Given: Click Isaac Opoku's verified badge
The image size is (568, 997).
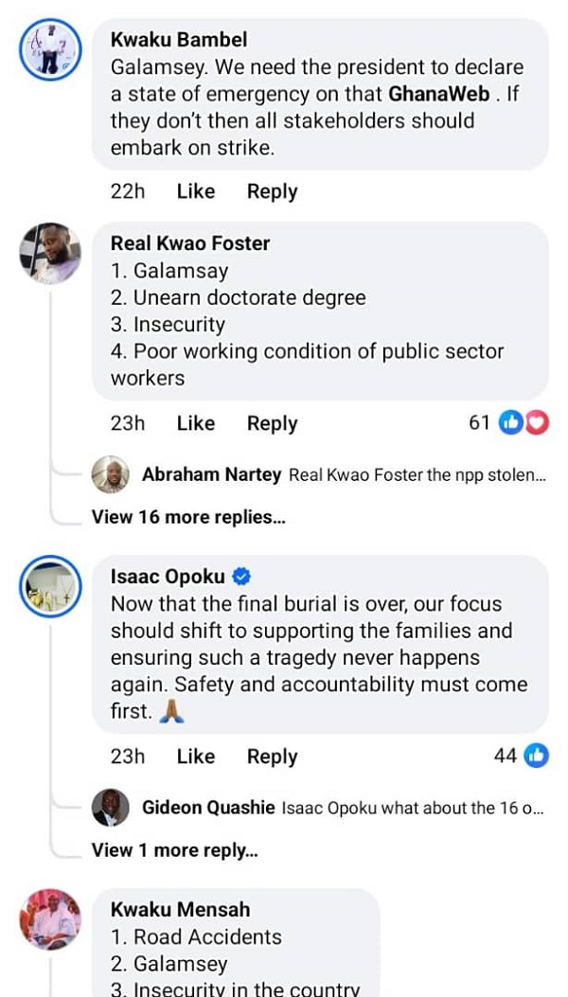Looking at the screenshot, I should click(x=241, y=577).
